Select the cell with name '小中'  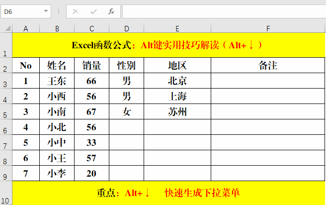coord(57,142)
